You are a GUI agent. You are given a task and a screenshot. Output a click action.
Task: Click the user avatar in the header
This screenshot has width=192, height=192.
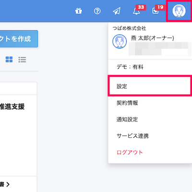pos(179,11)
